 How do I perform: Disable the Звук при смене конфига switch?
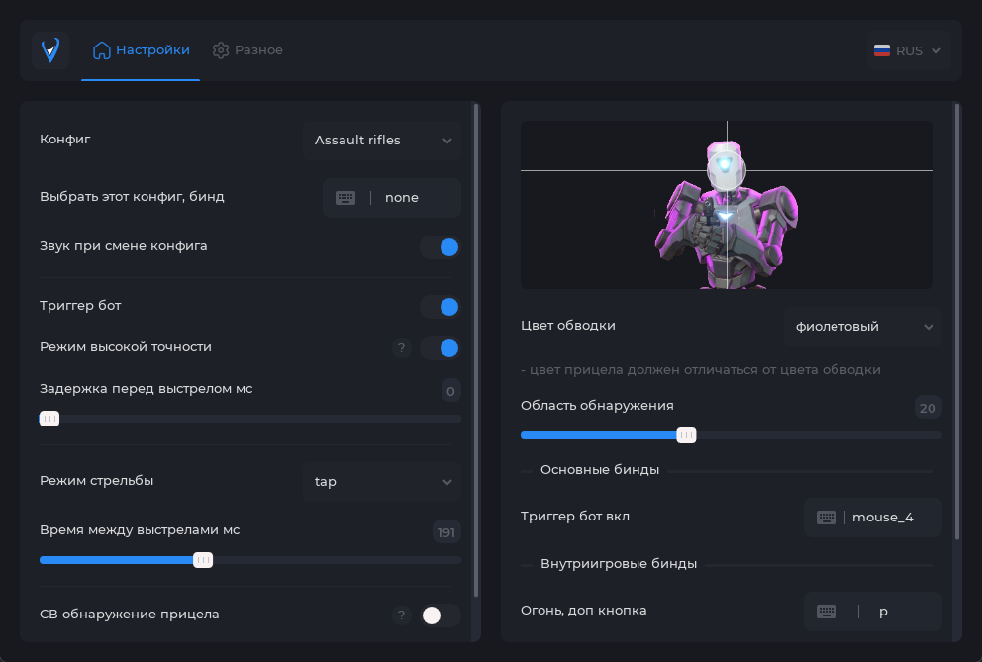tap(441, 246)
